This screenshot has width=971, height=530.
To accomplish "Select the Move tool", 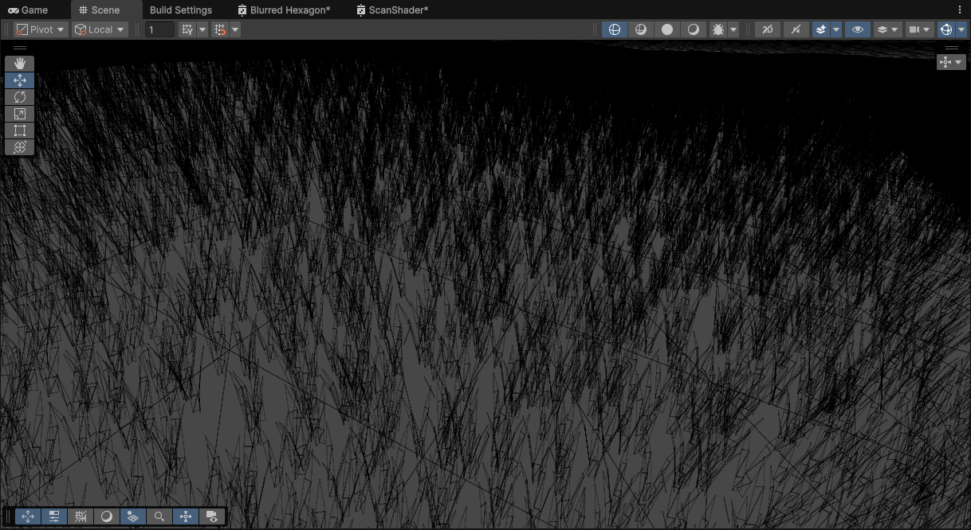I will 20,80.
